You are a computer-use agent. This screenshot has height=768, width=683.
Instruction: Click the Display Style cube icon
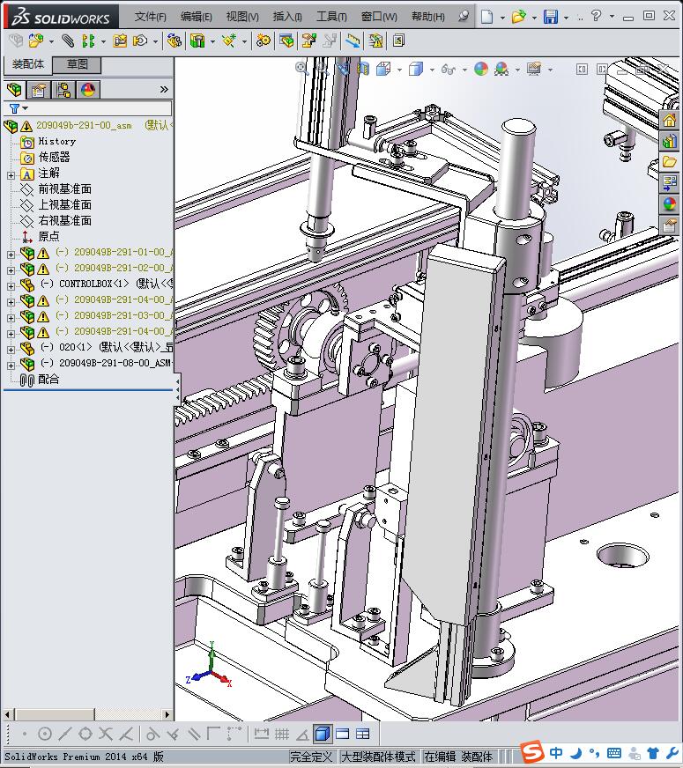(x=416, y=69)
